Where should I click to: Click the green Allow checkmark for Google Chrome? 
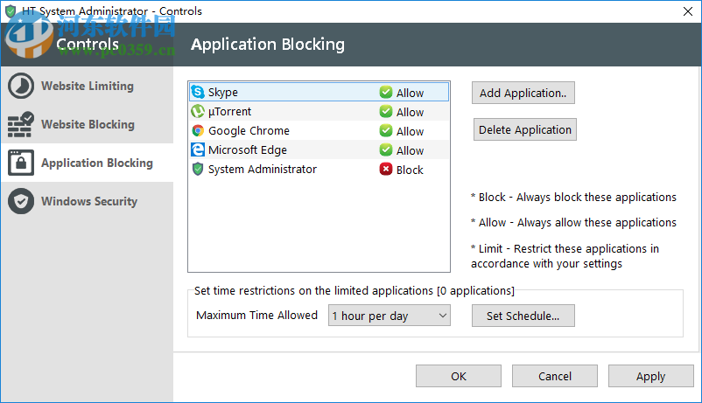[385, 130]
